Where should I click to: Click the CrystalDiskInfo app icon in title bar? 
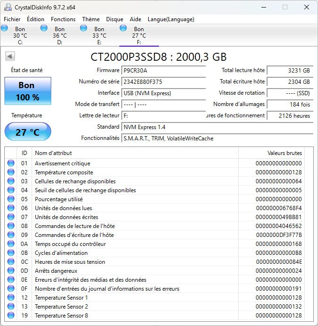coord(8,7)
